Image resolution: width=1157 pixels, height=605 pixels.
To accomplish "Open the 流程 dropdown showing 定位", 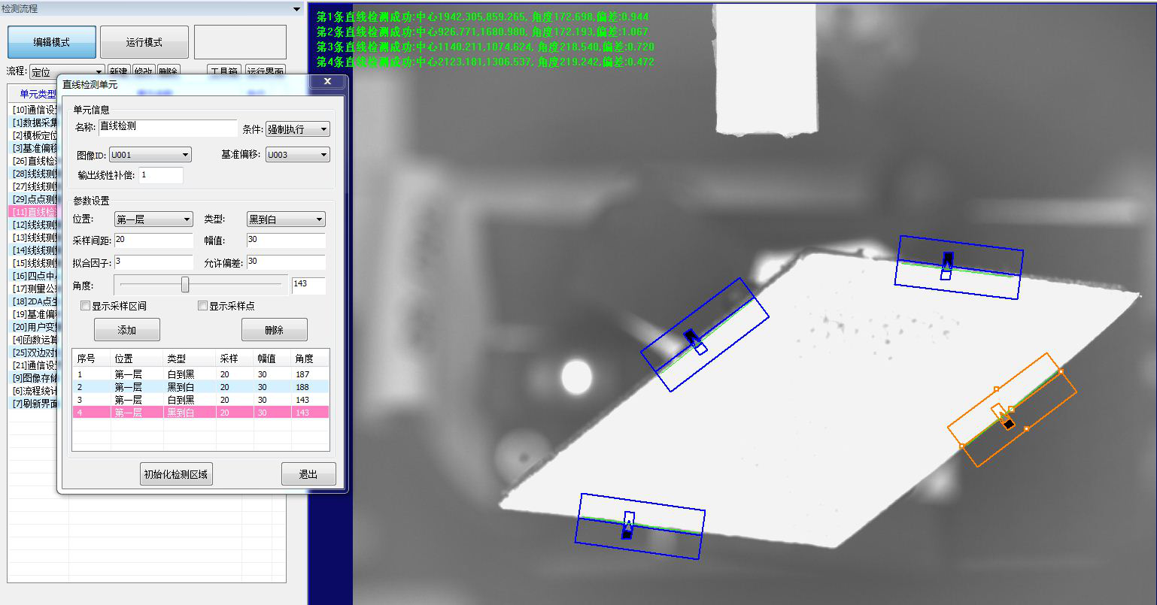I will (66, 72).
